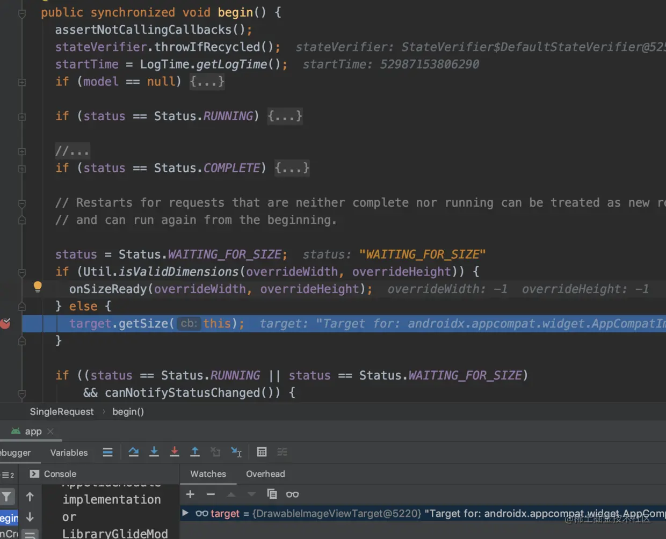Image resolution: width=666 pixels, height=539 pixels.
Task: Click the thread list icon labeled 2
Action: (8, 475)
